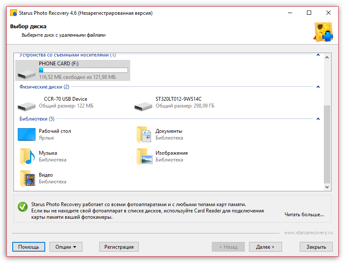The width and height of the screenshot is (345, 263).
Task: Proceed with the Далее button
Action: tap(265, 247)
